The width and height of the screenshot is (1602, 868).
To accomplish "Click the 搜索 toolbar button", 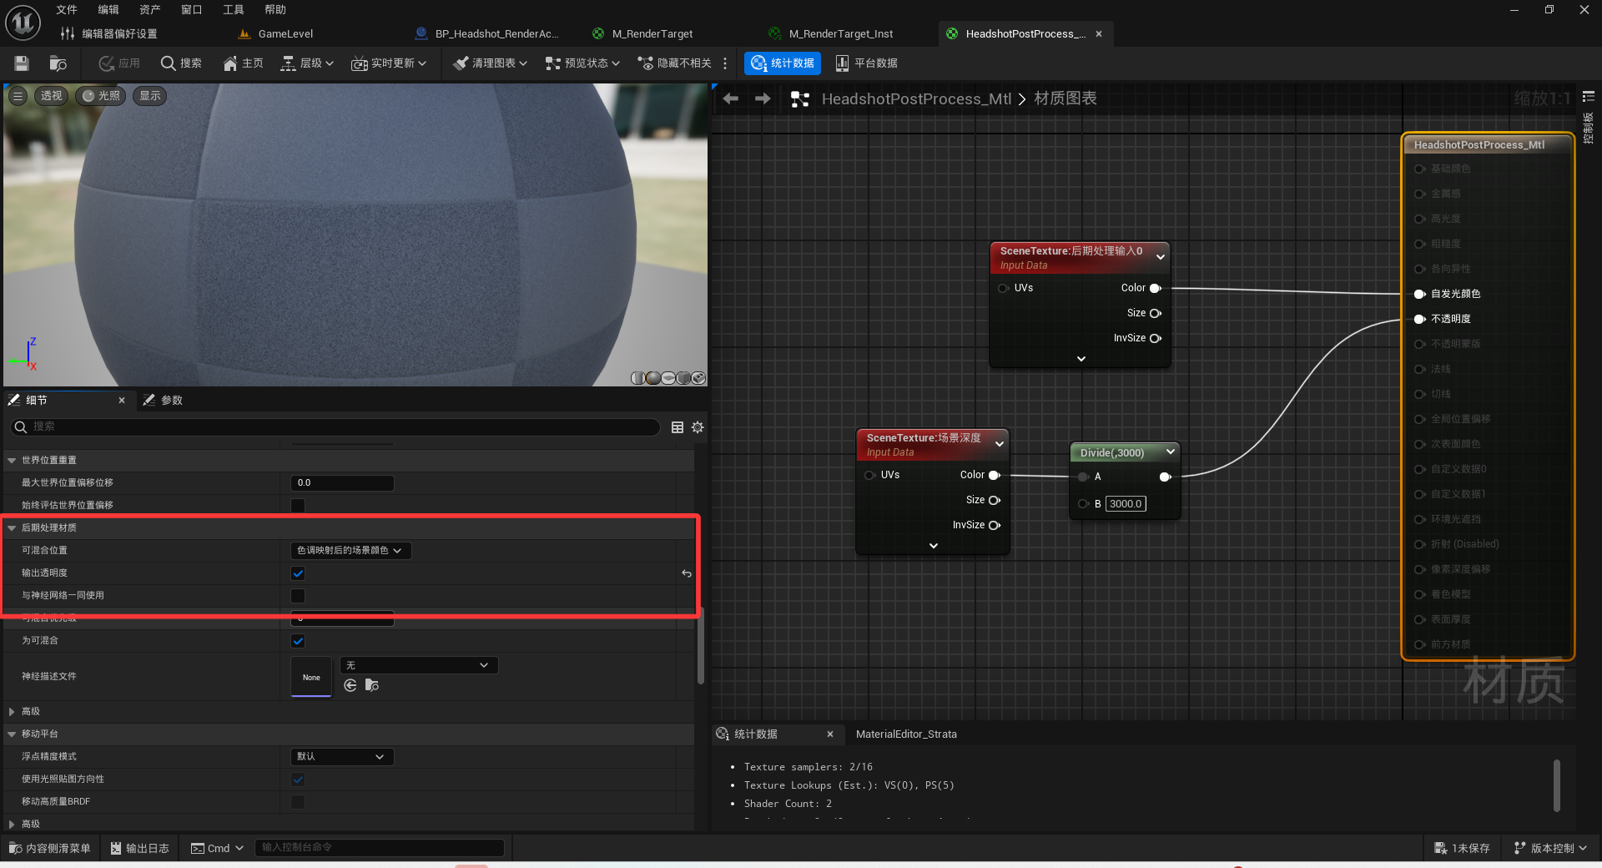I will [x=181, y=63].
